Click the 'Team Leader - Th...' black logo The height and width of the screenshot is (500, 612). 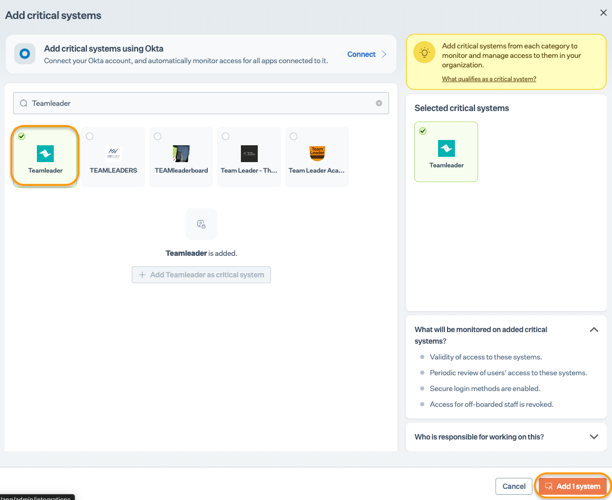pyautogui.click(x=249, y=154)
